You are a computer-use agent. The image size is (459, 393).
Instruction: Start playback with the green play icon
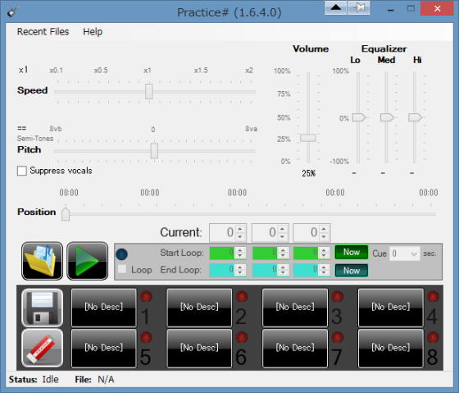87,261
